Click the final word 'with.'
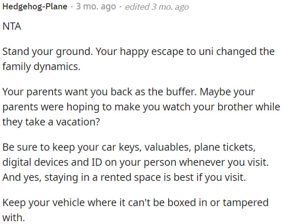Viewport: 283px width, 224px height. 13,217
